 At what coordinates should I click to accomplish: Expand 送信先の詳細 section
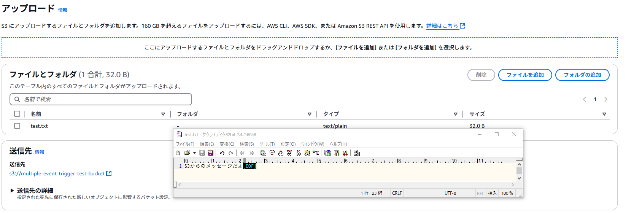tap(12, 191)
